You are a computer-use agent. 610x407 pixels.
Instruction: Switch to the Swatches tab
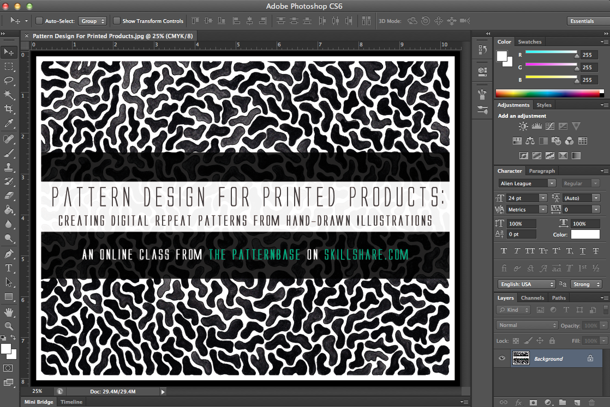529,41
